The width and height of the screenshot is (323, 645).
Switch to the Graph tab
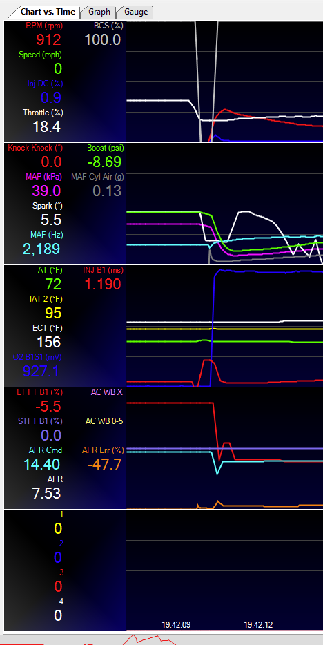point(99,12)
